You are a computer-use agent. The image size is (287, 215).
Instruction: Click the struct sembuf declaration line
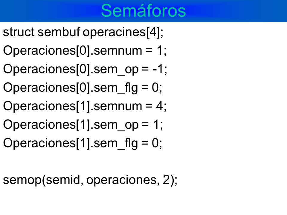pos(83,32)
